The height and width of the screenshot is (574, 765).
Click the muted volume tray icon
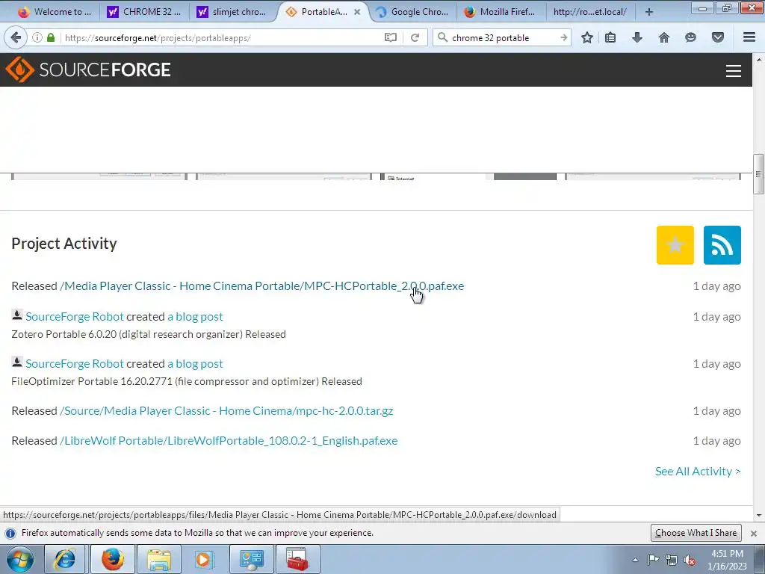pyautogui.click(x=690, y=560)
